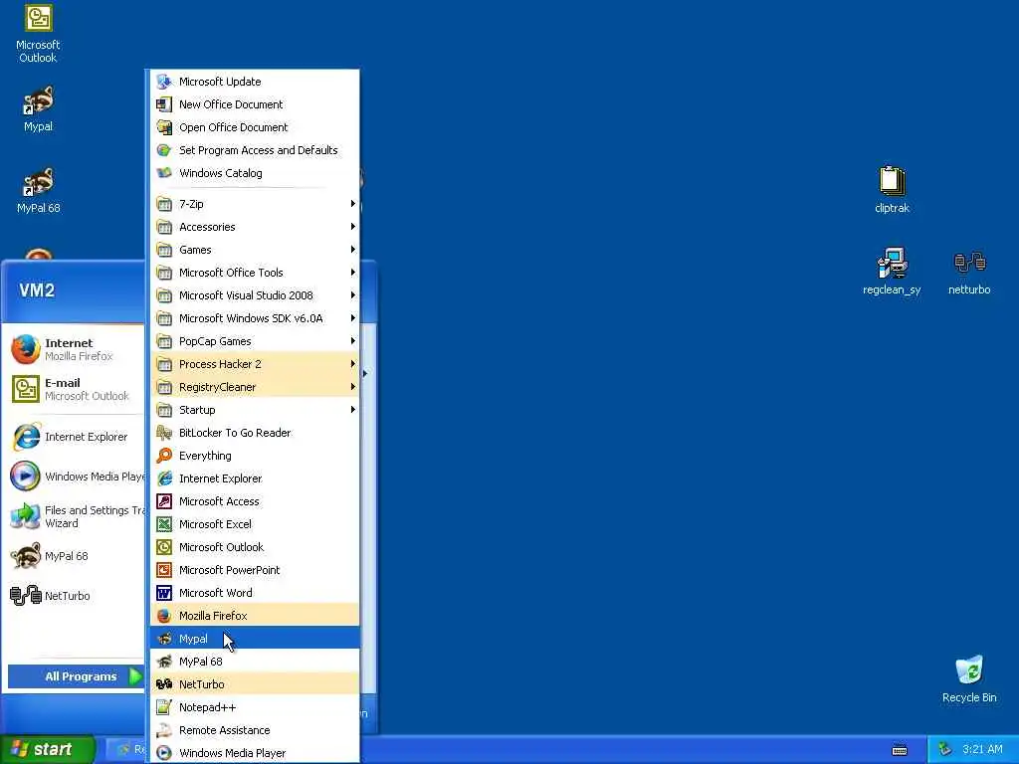Viewport: 1019px width, 764px height.
Task: Select the Microsoft Outlook desktop icon
Action: [38, 34]
